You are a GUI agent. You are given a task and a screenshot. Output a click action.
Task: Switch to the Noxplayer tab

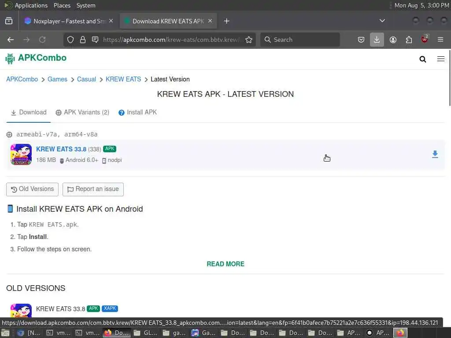tap(68, 21)
